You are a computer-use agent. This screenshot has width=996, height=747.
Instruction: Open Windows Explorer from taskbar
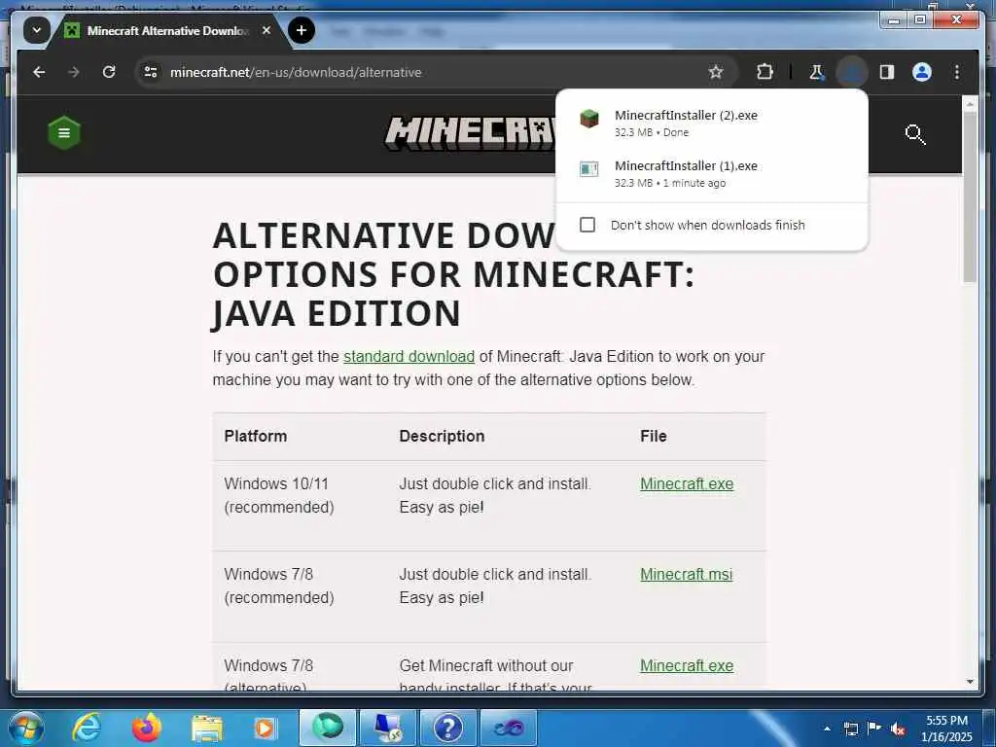click(207, 728)
